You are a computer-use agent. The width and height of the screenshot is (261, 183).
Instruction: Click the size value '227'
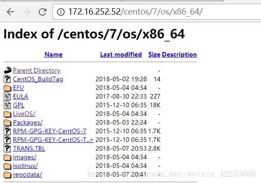155,96
